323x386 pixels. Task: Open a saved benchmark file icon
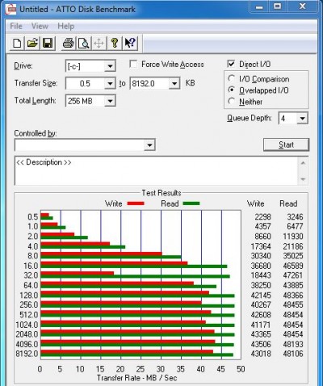[32, 44]
